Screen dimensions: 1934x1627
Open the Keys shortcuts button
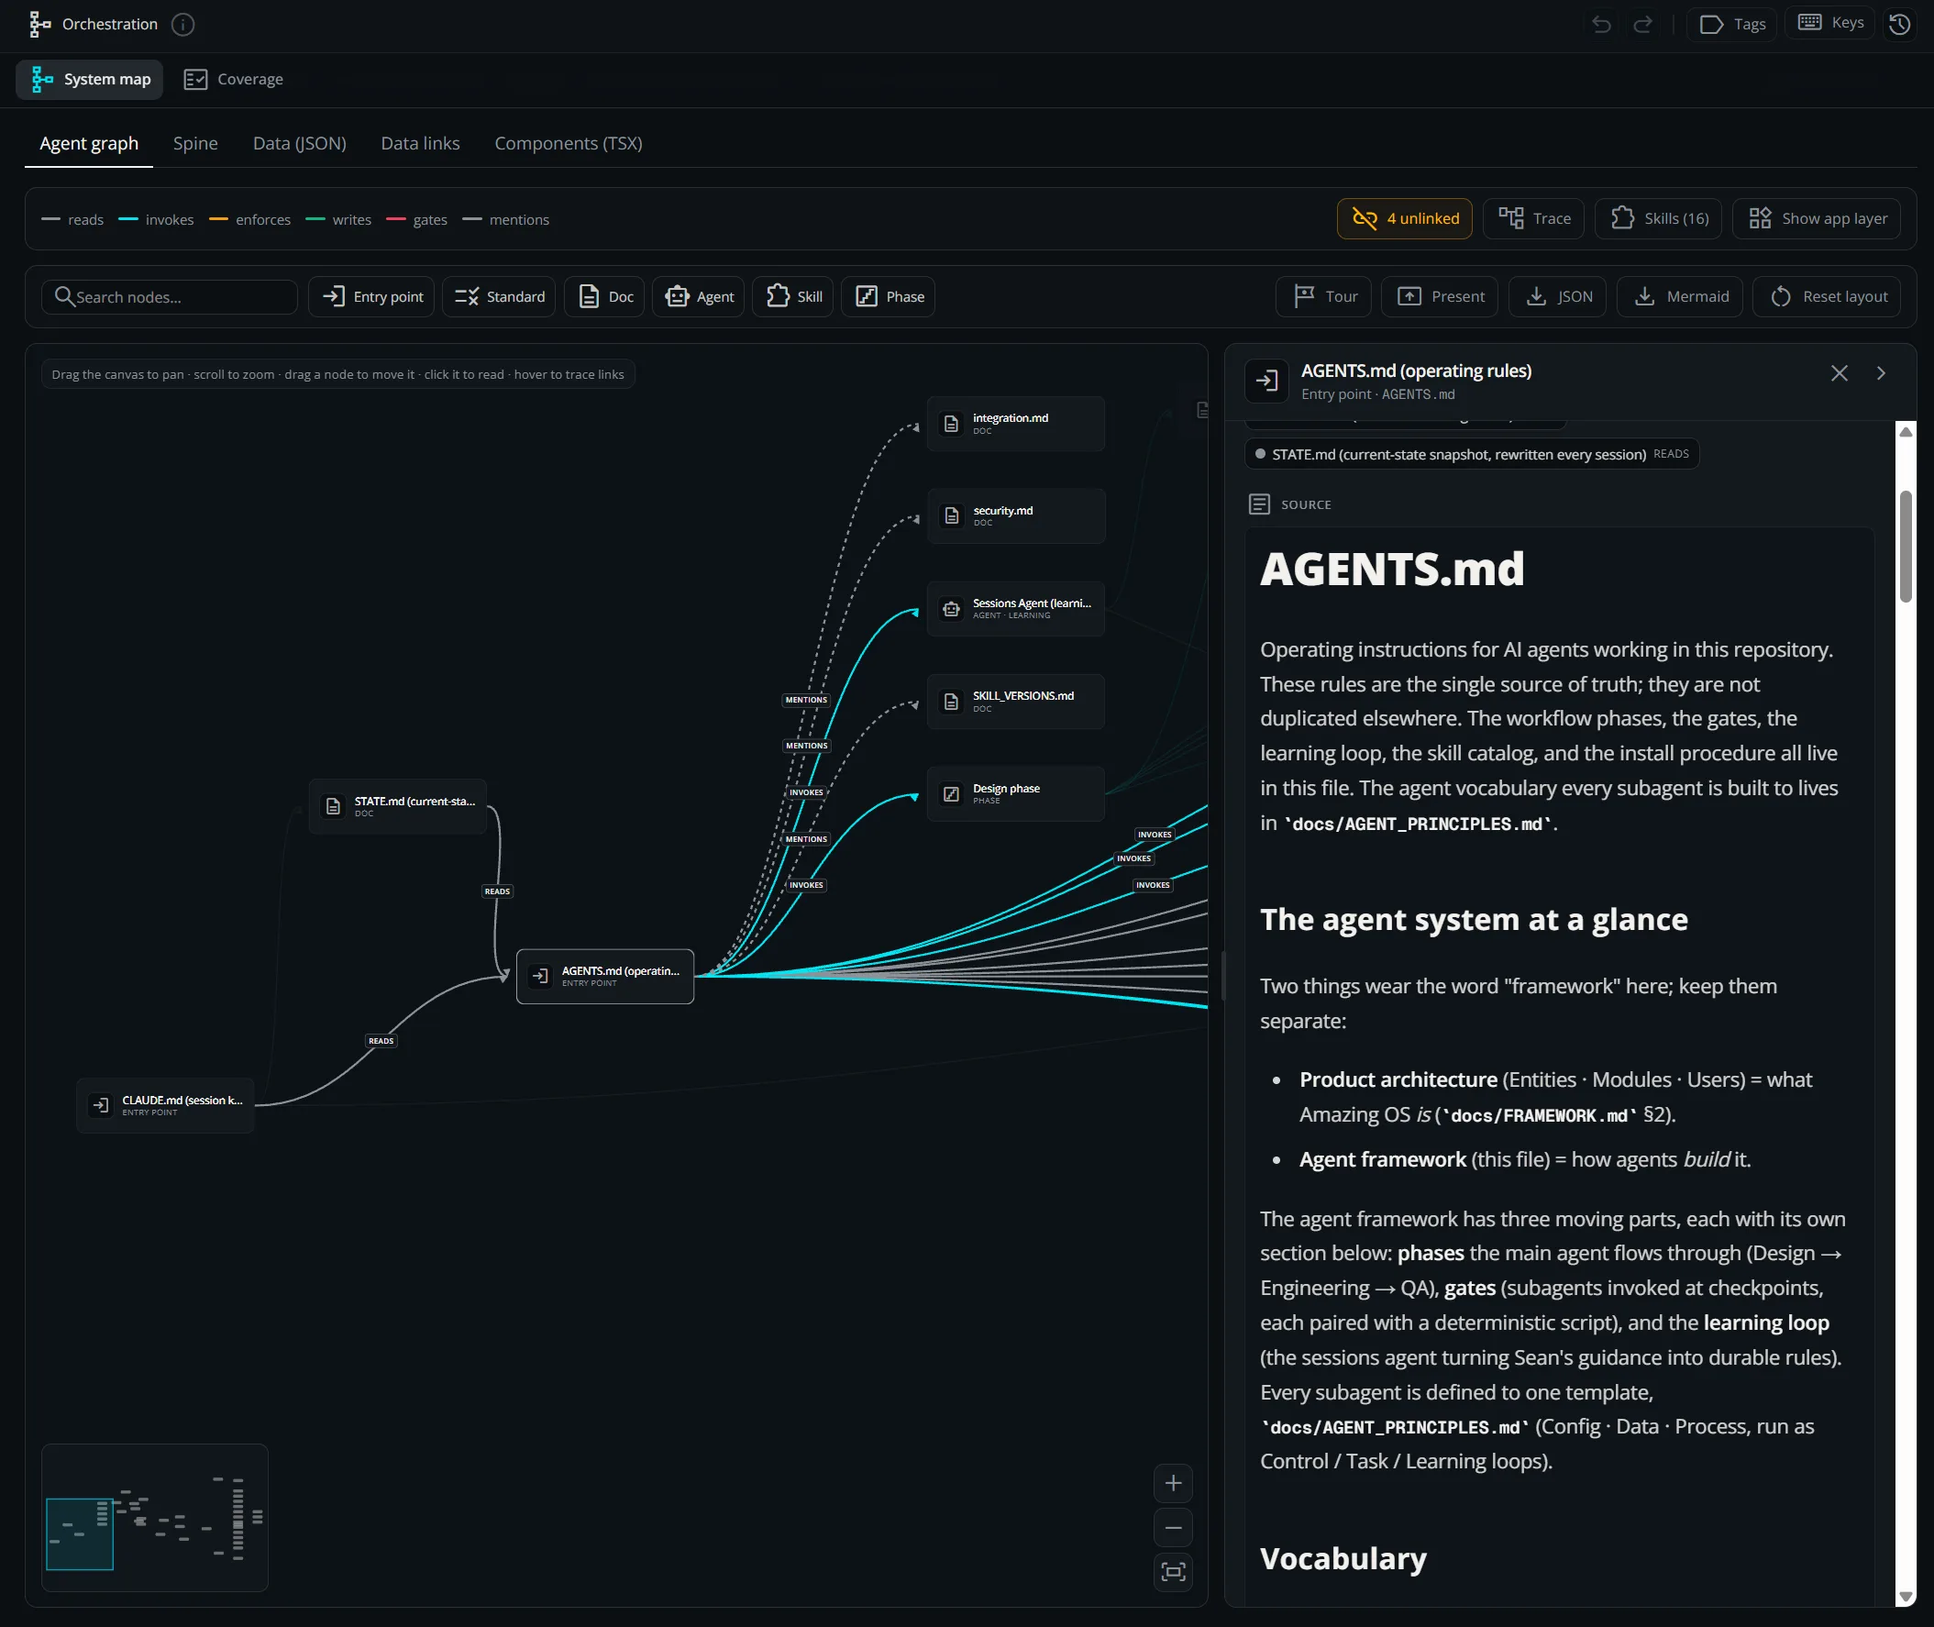[1830, 23]
